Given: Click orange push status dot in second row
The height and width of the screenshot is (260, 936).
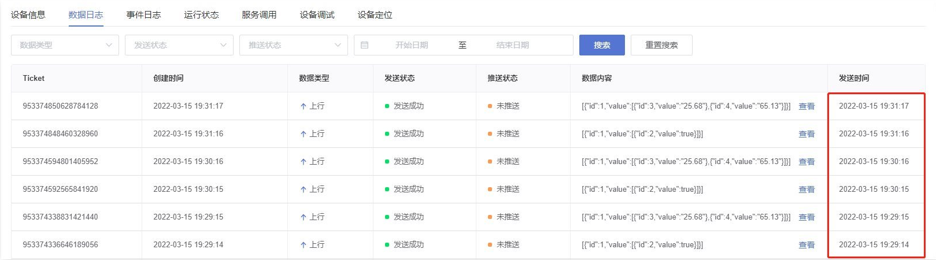Looking at the screenshot, I should pyautogui.click(x=490, y=134).
